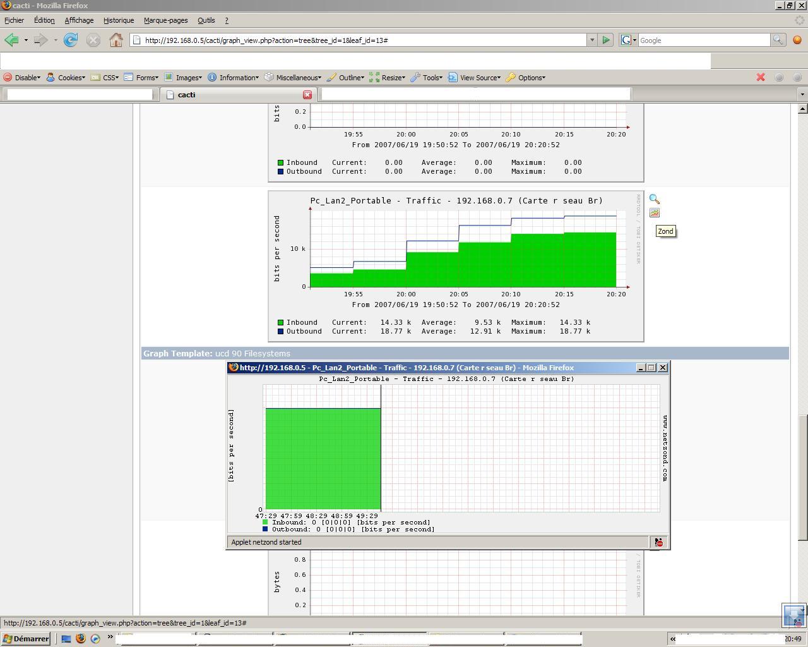
Task: Open the Resize dropdown menu
Action: (x=387, y=78)
